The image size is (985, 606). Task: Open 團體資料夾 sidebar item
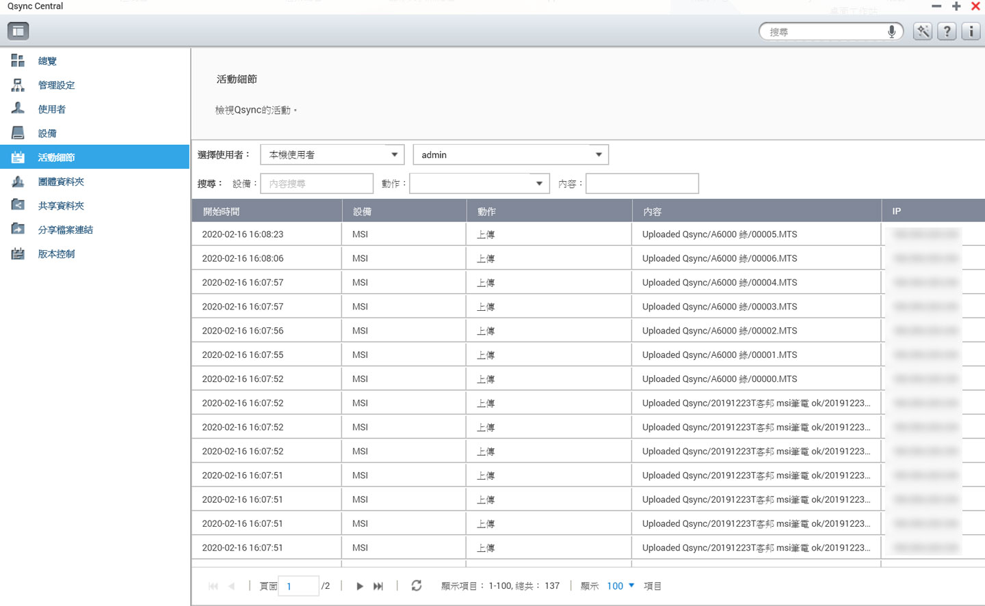[x=61, y=182]
